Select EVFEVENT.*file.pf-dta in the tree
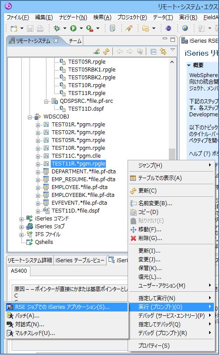Viewport: 220px width, 355px height. [79, 203]
